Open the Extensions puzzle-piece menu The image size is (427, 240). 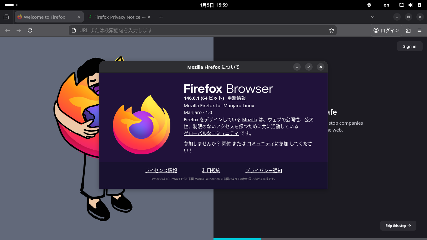(408, 30)
